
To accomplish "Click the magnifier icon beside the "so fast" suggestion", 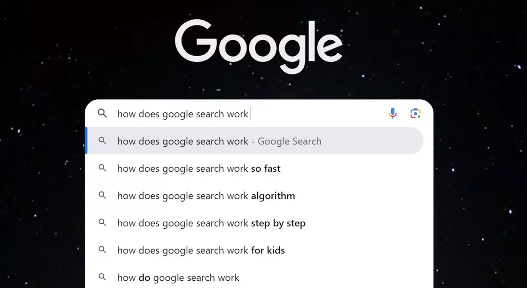I will 102,168.
